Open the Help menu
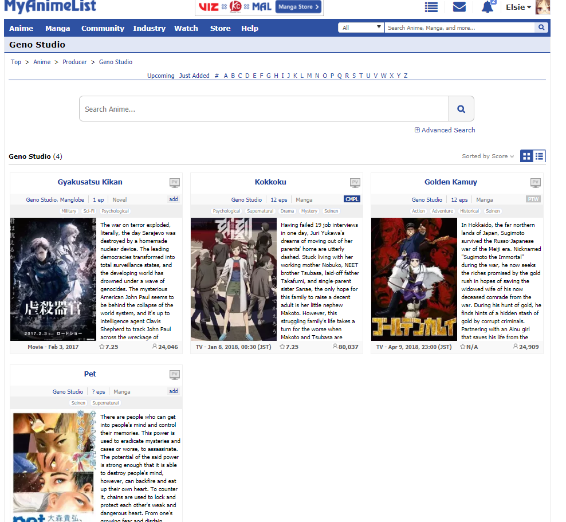Image resolution: width=566 pixels, height=522 pixels. pos(250,28)
